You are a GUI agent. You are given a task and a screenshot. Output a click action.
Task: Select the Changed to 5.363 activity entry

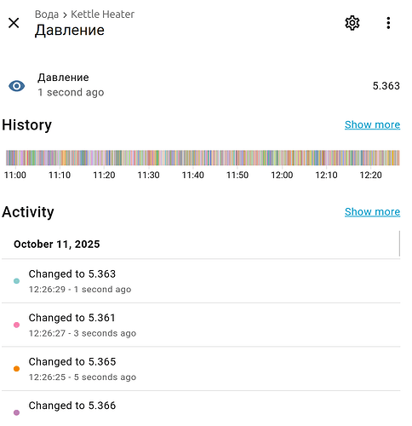click(x=201, y=281)
